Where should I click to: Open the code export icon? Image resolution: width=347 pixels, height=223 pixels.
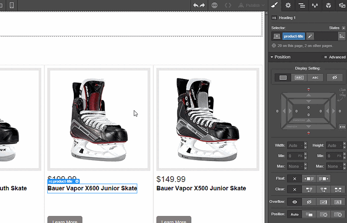(228, 6)
